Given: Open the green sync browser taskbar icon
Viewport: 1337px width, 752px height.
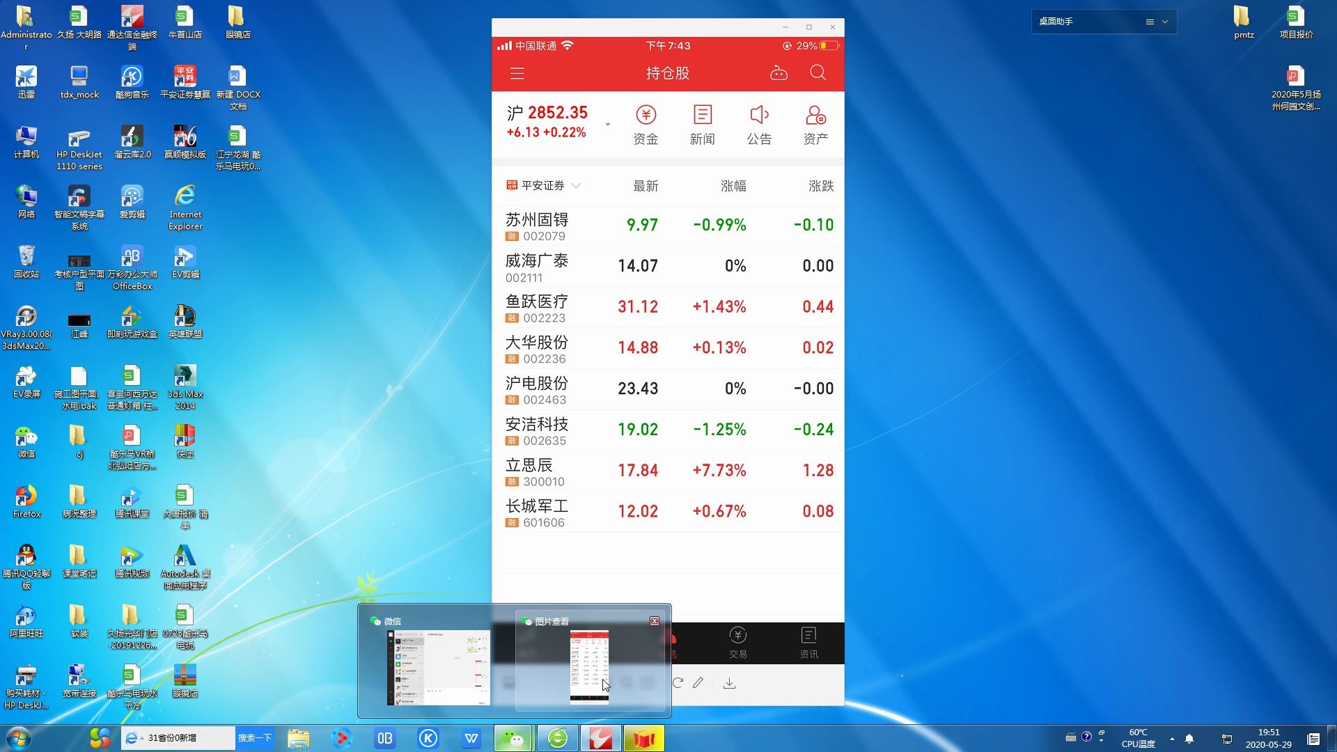Looking at the screenshot, I should (558, 738).
